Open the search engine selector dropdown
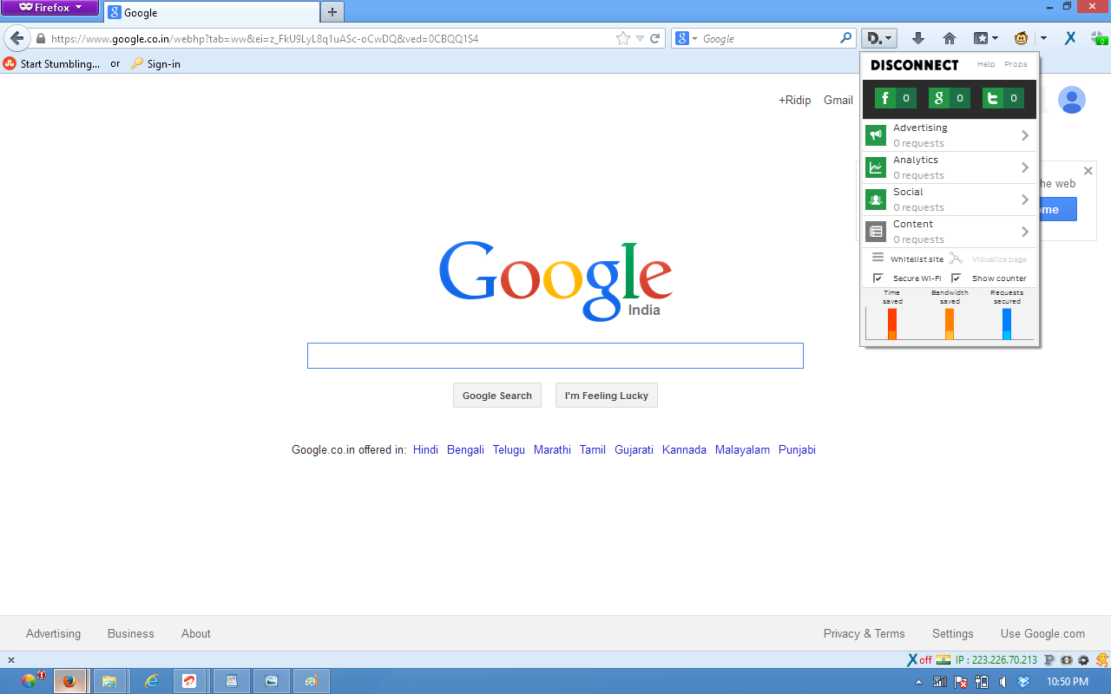Viewport: 1111px width, 694px height. click(x=695, y=38)
